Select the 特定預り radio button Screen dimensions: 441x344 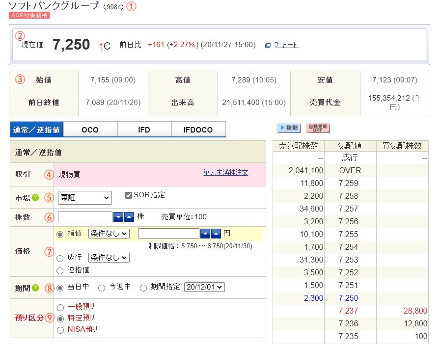click(60, 318)
